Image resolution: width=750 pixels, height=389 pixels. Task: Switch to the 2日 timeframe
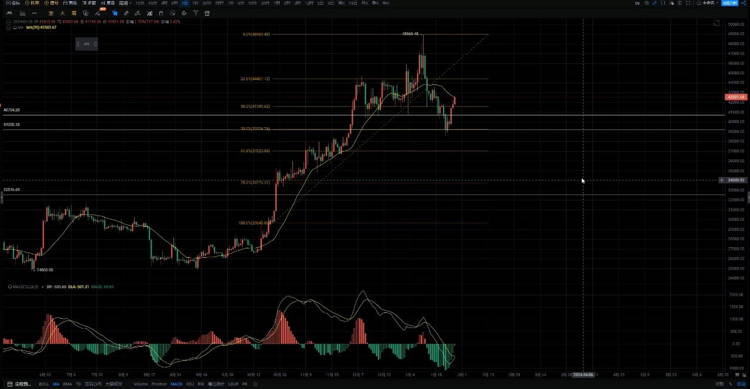(x=320, y=3)
